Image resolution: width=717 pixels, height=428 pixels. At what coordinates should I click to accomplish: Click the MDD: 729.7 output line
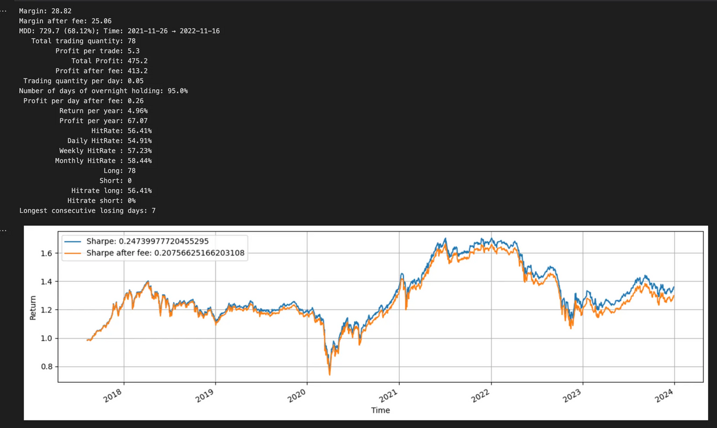coord(119,31)
